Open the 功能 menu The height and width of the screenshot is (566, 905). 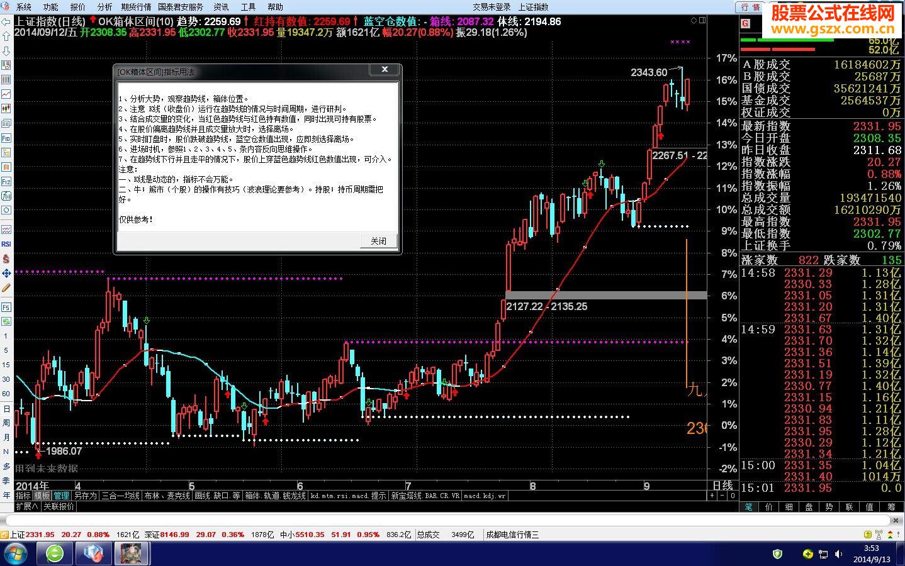[51, 7]
